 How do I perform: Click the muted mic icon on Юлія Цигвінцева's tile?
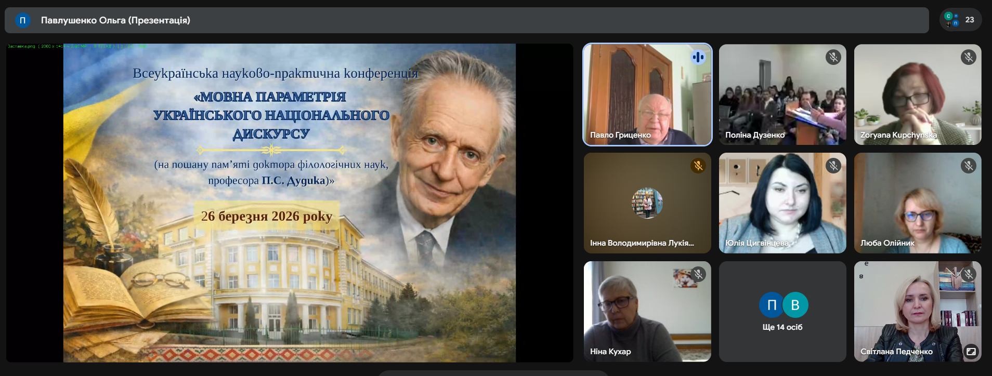click(x=833, y=166)
